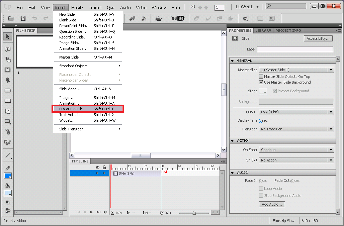Open the Quality dropdown
The width and height of the screenshot is (344, 226).
pos(296,112)
